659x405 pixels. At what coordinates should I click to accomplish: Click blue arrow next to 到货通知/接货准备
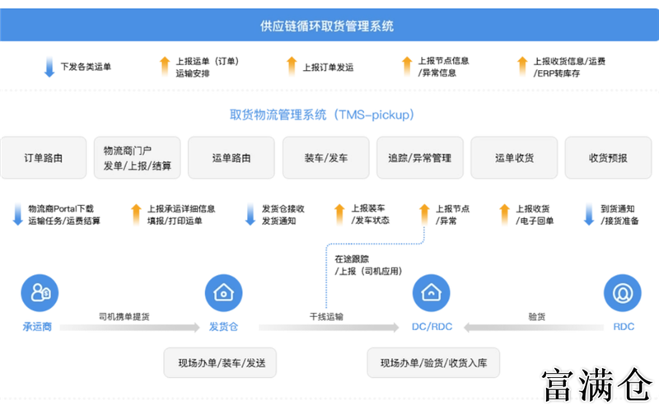point(589,215)
